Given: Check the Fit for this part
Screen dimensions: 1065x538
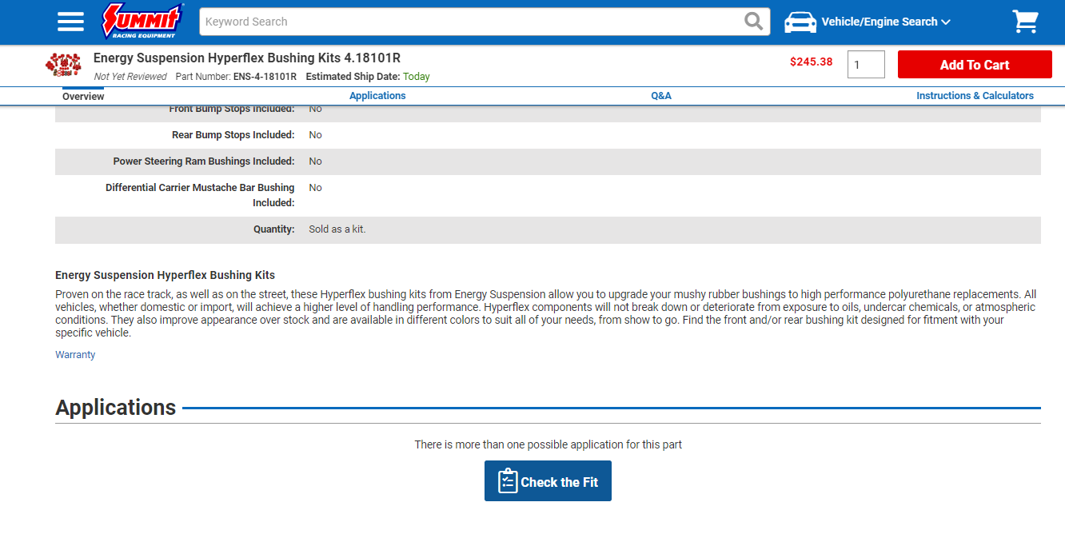Looking at the screenshot, I should tap(548, 481).
